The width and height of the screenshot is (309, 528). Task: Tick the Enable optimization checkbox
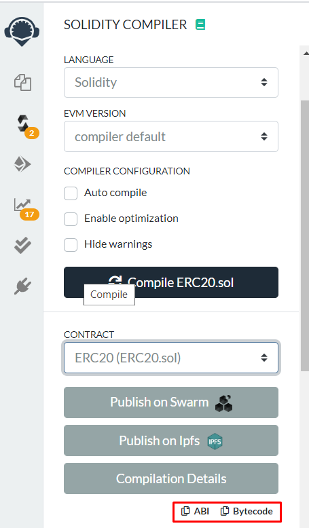click(x=71, y=219)
